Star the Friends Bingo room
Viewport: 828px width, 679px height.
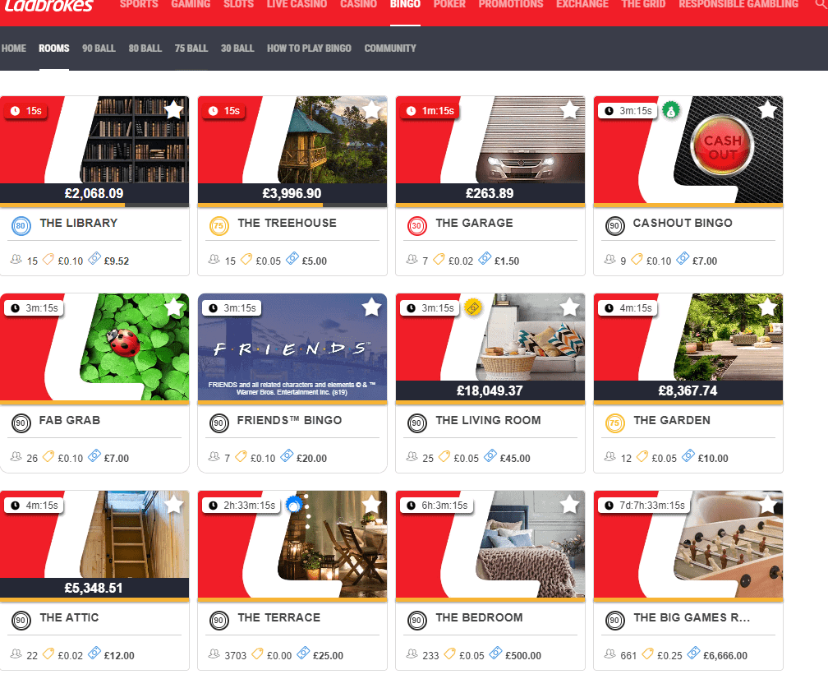(372, 307)
